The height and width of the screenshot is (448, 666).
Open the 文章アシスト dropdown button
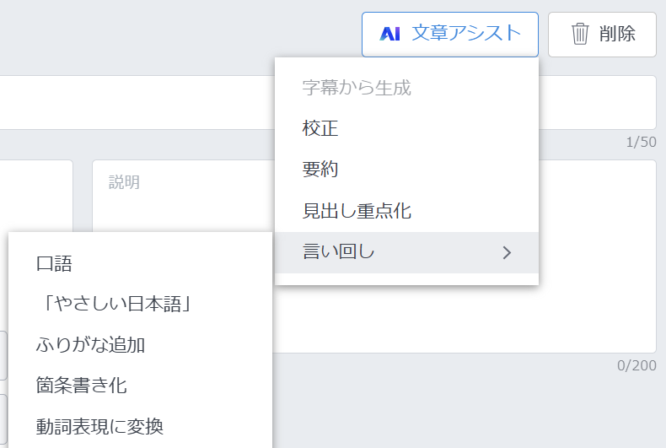pyautogui.click(x=449, y=34)
